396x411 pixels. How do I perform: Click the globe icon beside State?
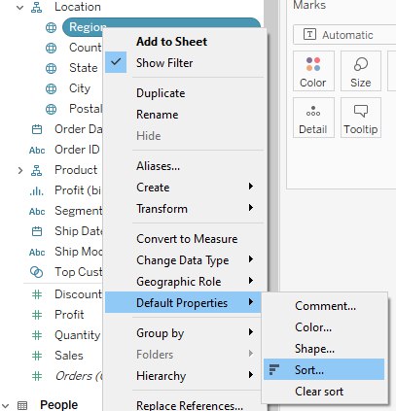[51, 68]
